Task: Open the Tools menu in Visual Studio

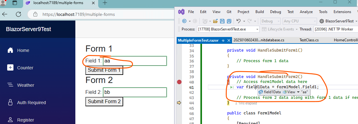Action: point(323,12)
